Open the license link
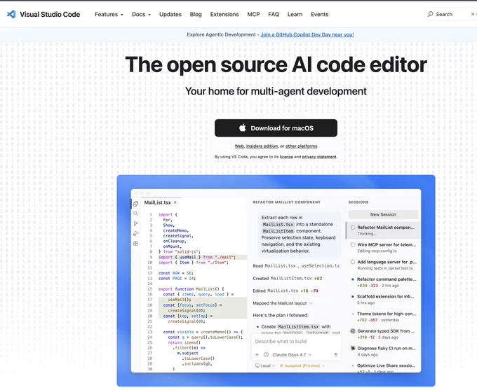 [286, 157]
